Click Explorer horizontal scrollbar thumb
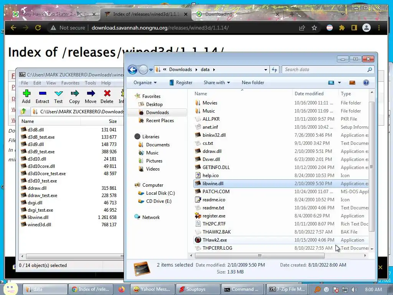This screenshot has width=393, height=295. tap(260, 255)
